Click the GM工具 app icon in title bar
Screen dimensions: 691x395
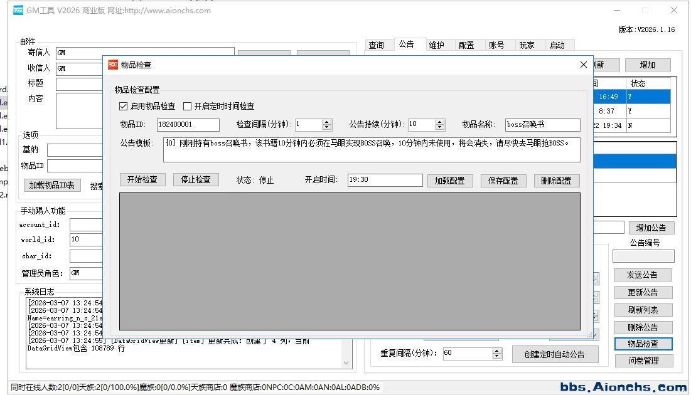click(x=18, y=10)
